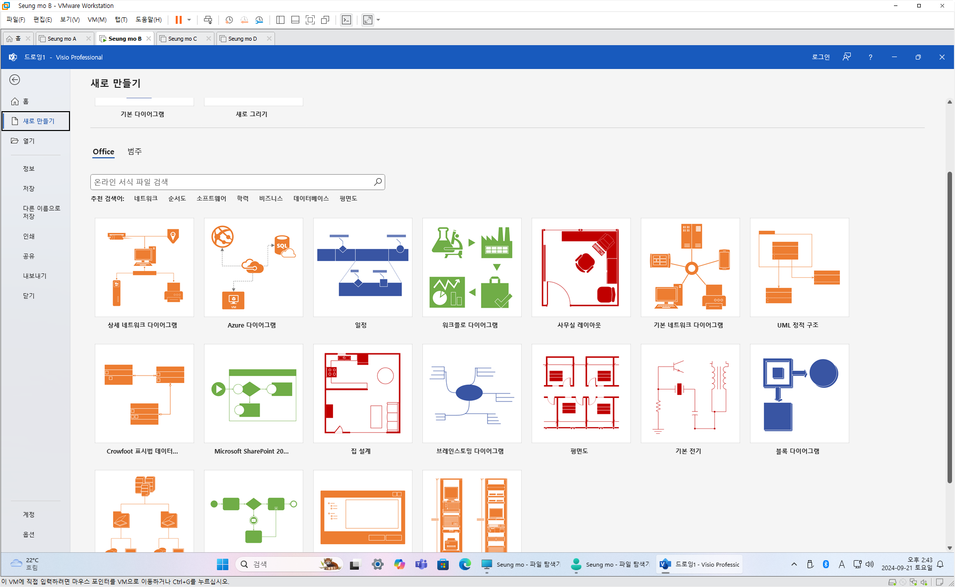The height and width of the screenshot is (587, 955).
Task: Click the template list vertical scrollbar
Action: [x=950, y=327]
